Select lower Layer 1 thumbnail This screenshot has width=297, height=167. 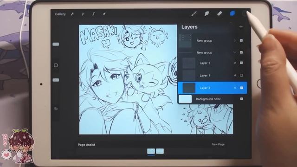pyautogui.click(x=189, y=75)
